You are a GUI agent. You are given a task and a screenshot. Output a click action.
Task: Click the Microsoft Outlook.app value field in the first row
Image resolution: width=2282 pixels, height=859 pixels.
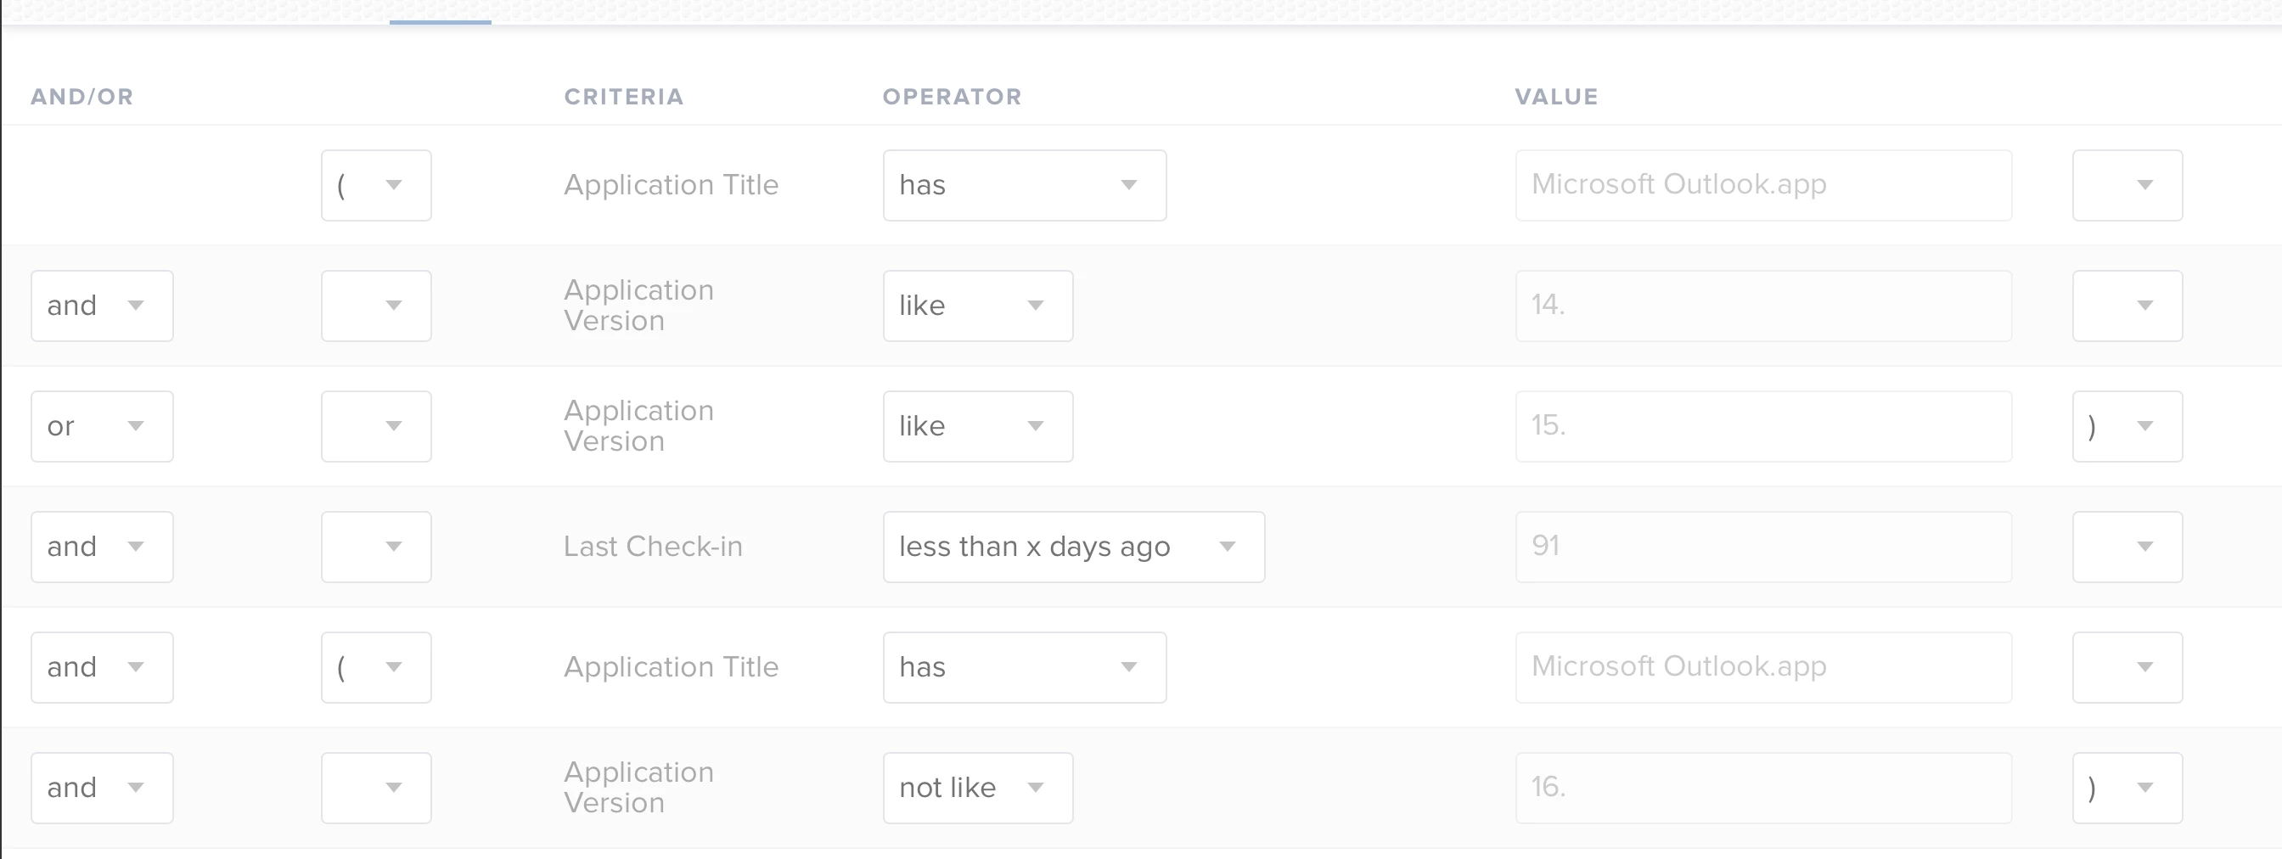[x=1762, y=185]
